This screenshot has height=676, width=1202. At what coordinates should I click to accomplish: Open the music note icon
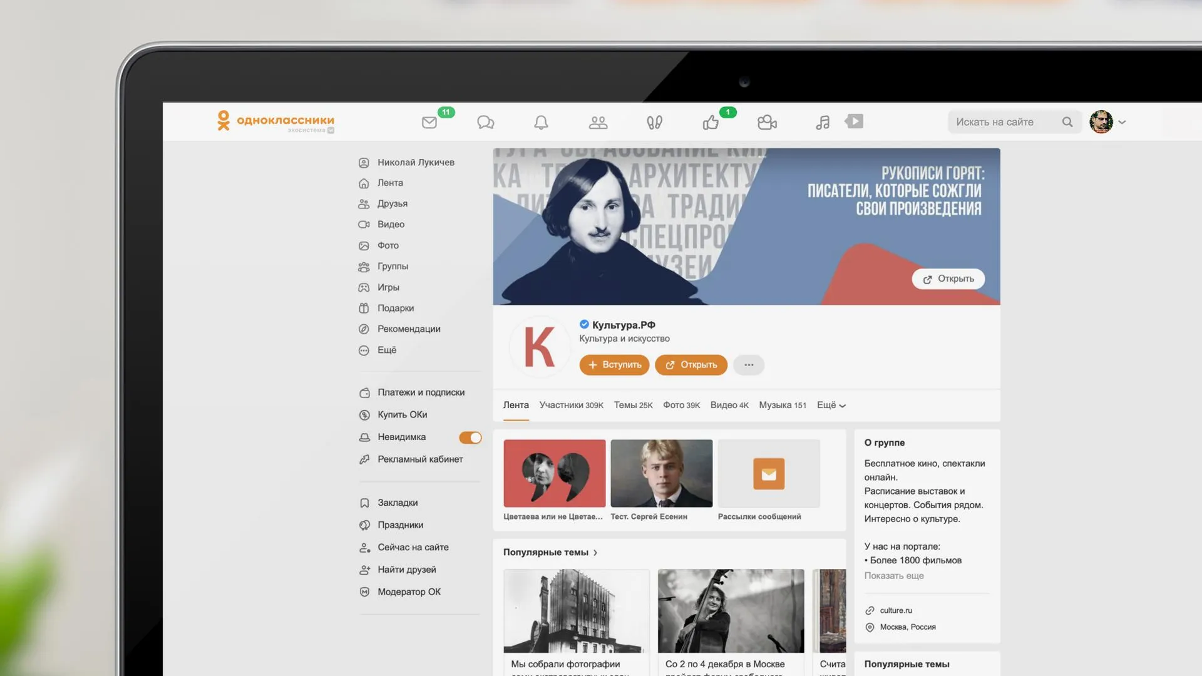823,122
